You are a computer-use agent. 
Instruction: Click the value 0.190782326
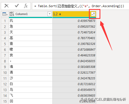point(86,44)
